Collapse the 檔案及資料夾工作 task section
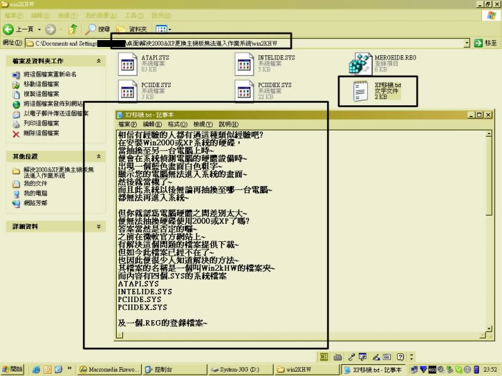The image size is (502, 376). [99, 61]
